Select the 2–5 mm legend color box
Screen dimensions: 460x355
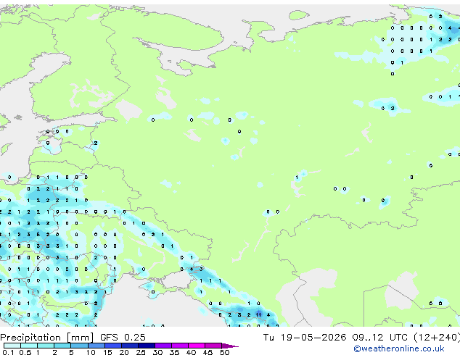click(62, 346)
